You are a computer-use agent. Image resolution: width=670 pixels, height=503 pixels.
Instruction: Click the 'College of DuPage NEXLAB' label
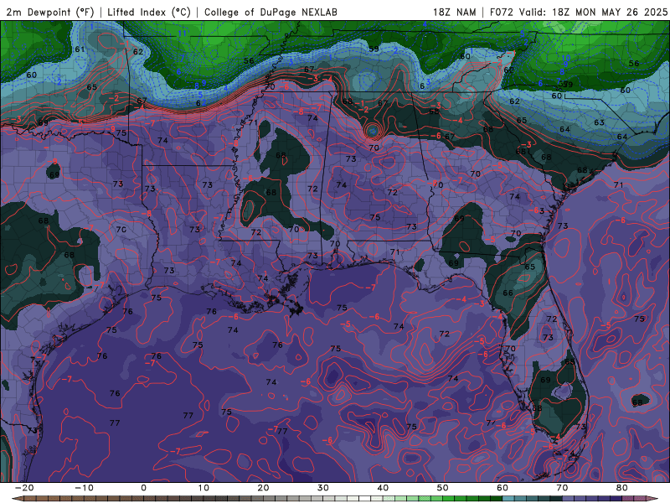[x=271, y=12]
